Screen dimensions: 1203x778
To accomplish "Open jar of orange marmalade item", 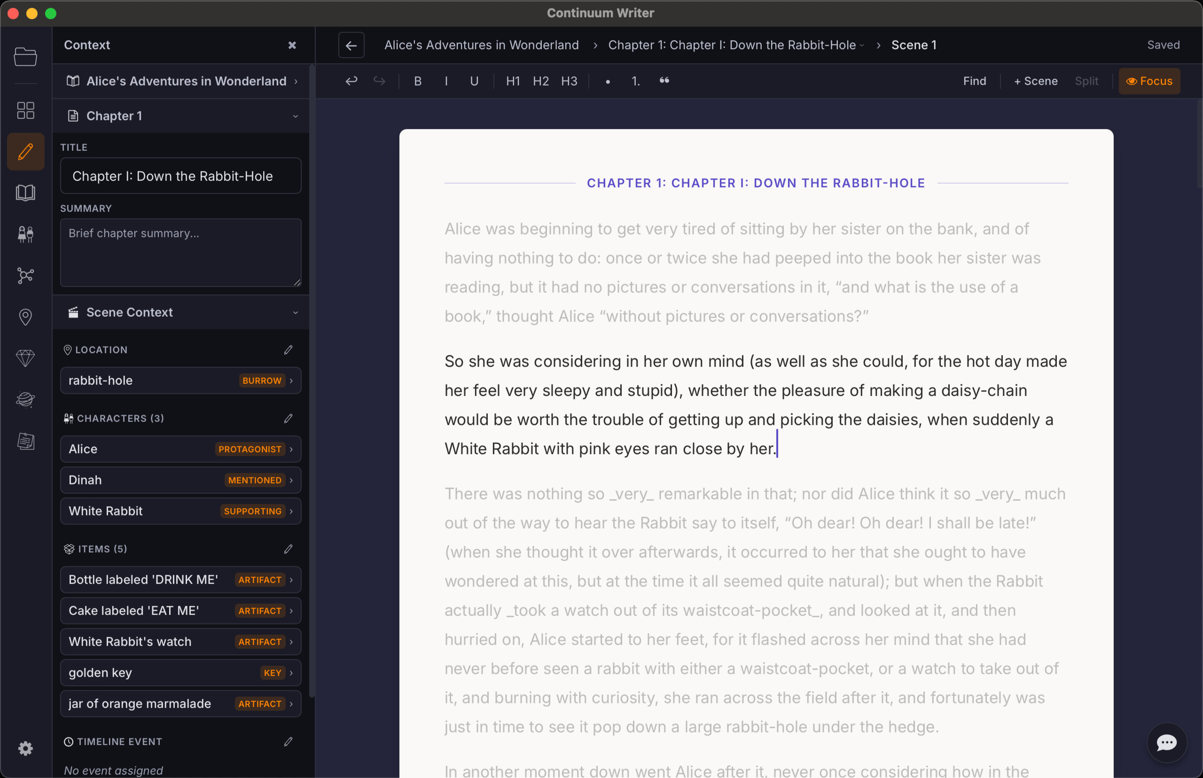I will pyautogui.click(x=181, y=704).
